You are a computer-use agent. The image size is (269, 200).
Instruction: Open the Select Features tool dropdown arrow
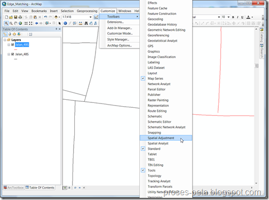[x=50, y=23]
